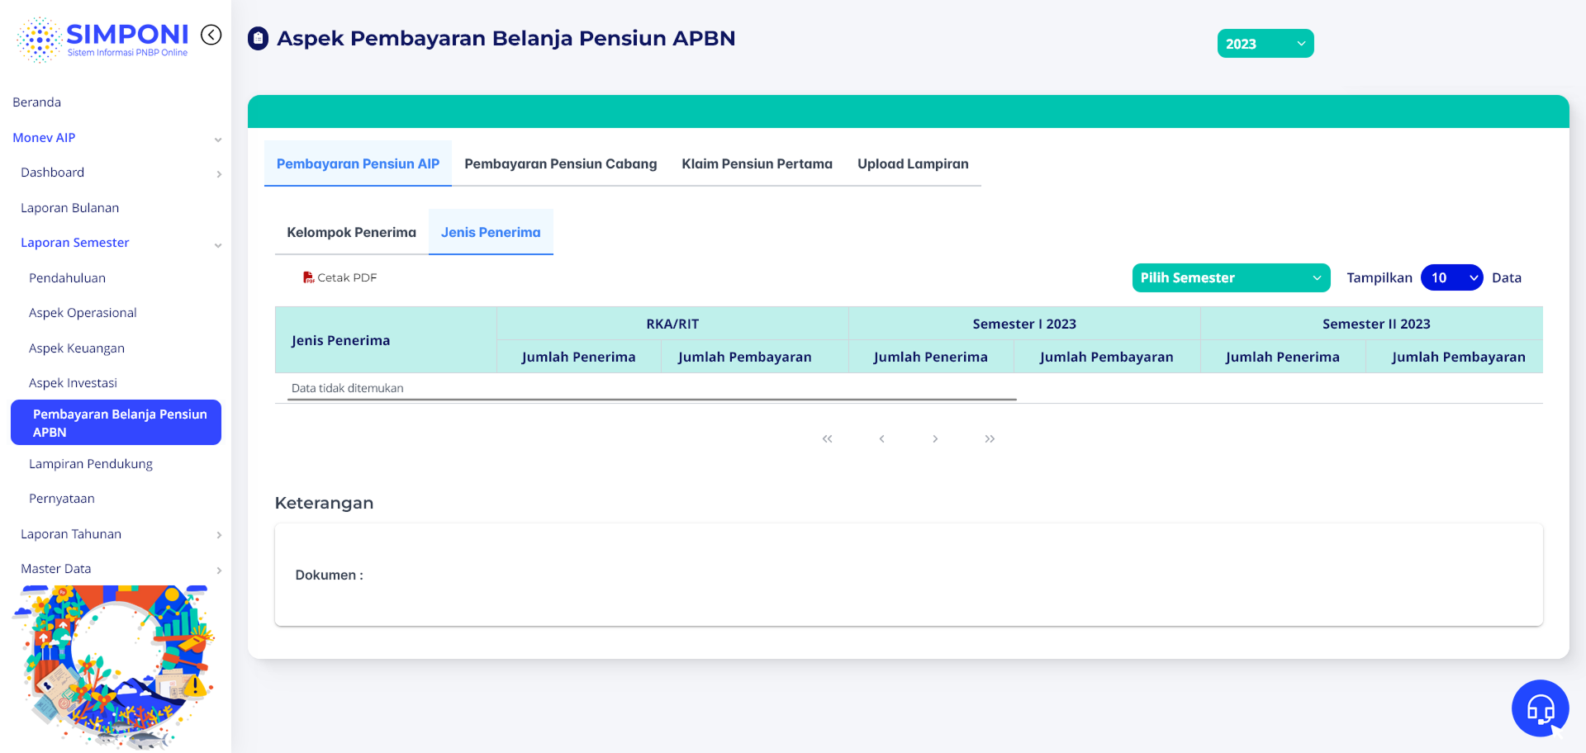The width and height of the screenshot is (1586, 753).
Task: Click the Jenis Penerima column header
Action: (386, 340)
